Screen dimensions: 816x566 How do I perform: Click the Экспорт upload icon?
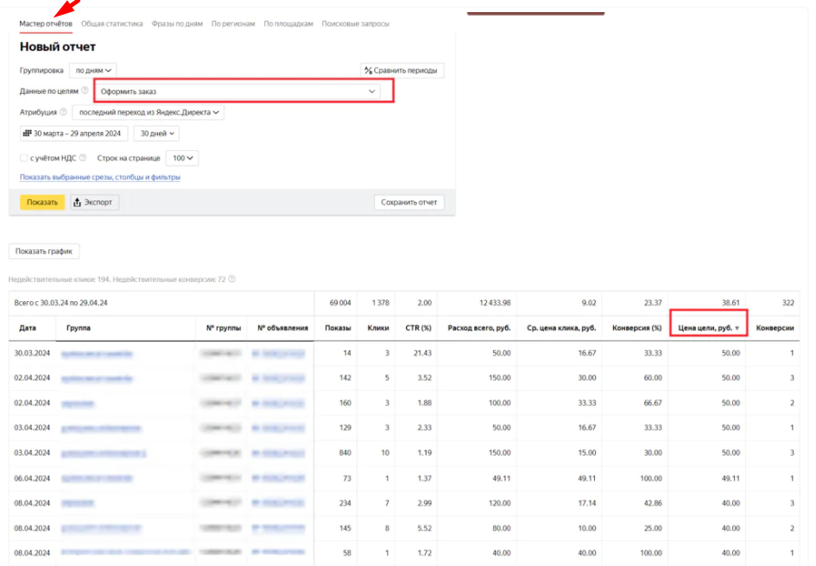78,202
